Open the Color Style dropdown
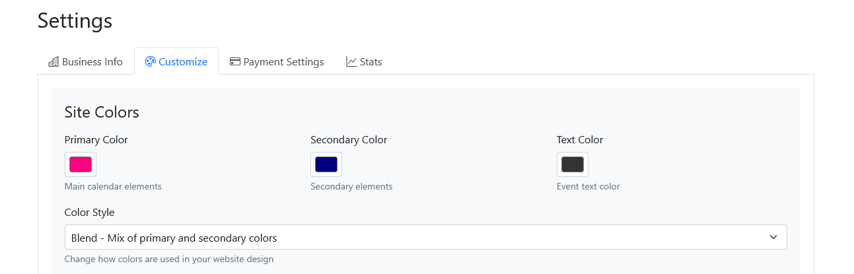 [425, 238]
